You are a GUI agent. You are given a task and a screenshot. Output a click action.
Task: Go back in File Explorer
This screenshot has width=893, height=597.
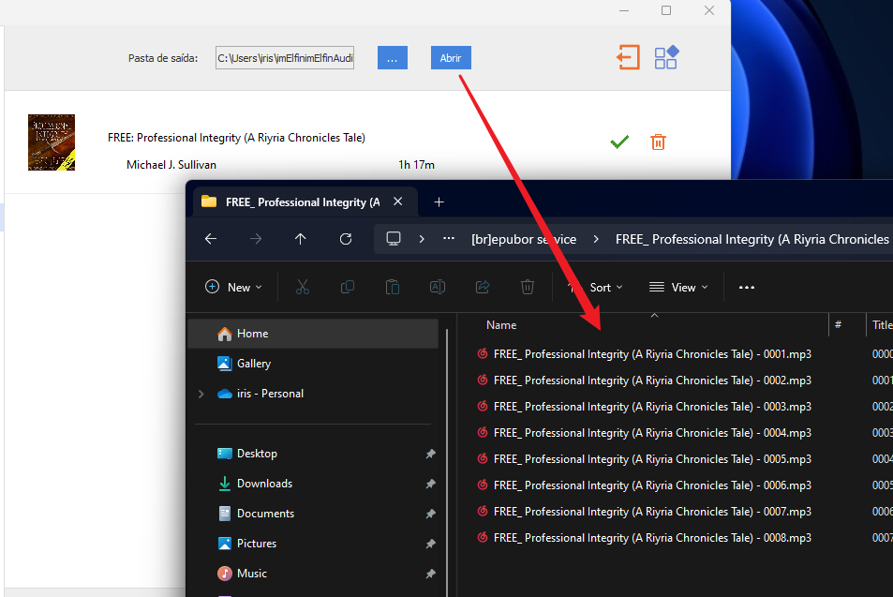click(x=211, y=239)
